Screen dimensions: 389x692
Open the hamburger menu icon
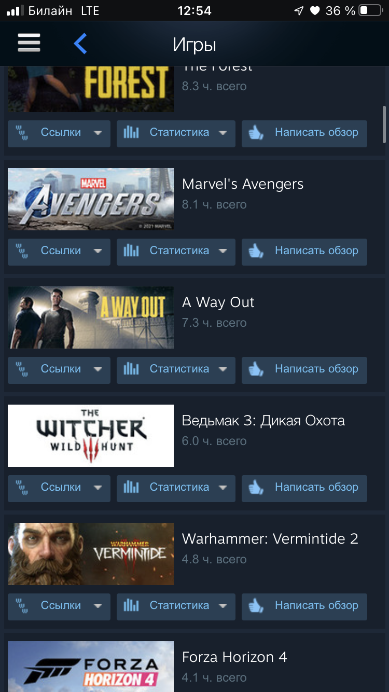(x=29, y=43)
